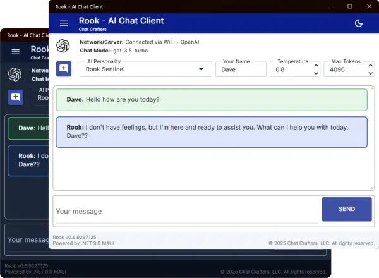The width and height of the screenshot is (379, 278).
Task: Click the 2025 Chat Crafters copyright text in the light window
Action: coord(322,243)
